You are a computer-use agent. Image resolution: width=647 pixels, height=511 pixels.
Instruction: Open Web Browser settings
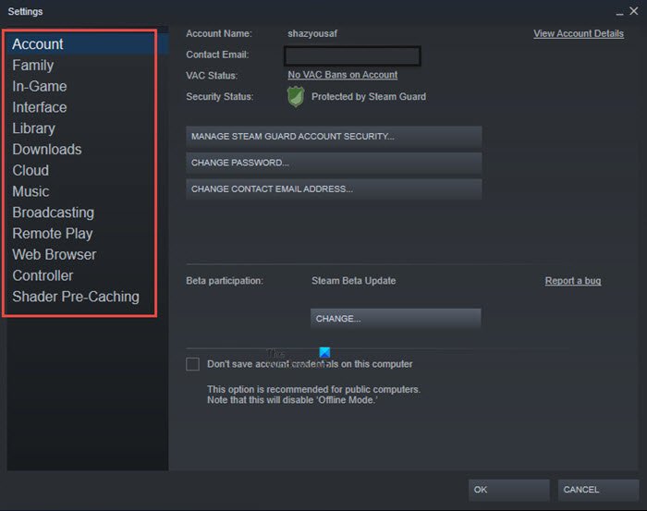click(54, 254)
